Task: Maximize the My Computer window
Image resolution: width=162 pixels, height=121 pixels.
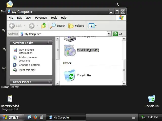Action: click(117, 11)
